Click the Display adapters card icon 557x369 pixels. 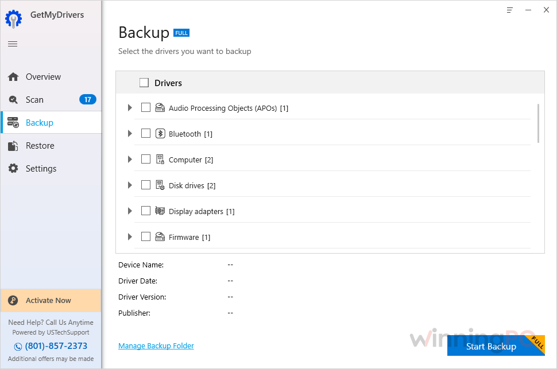tap(160, 211)
